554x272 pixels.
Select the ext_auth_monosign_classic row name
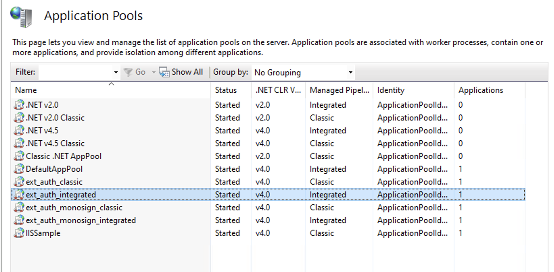tap(74, 208)
